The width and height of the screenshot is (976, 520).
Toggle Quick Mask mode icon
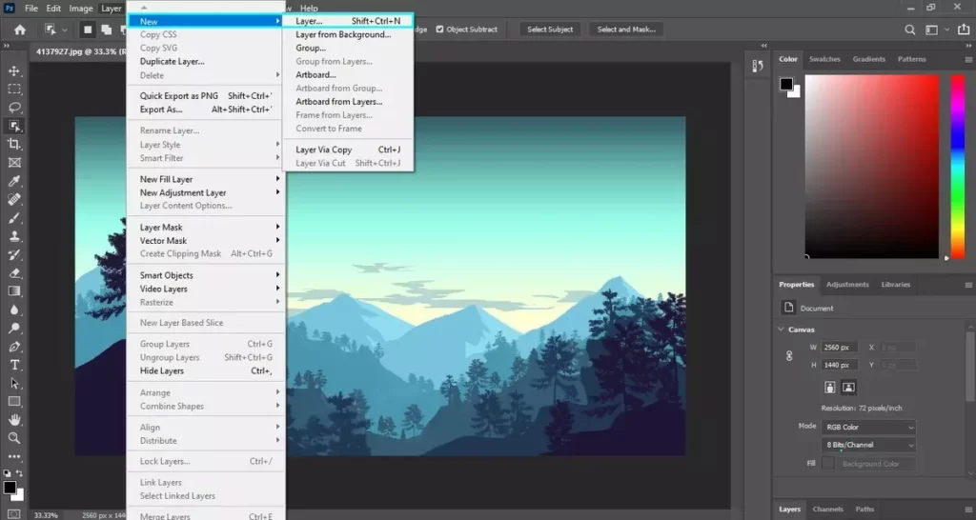pos(13,514)
